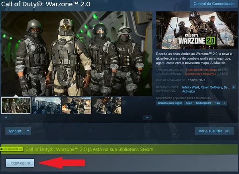Select the third screenshot thumbnail
The height and width of the screenshot is (174, 239).
point(76,105)
